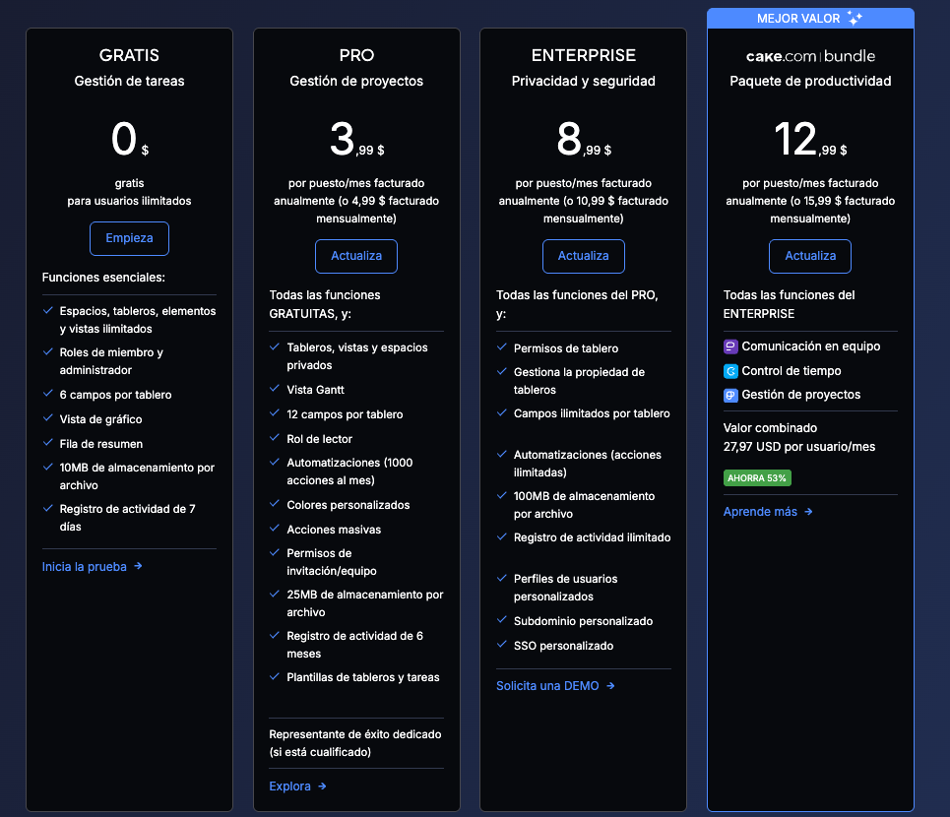The image size is (950, 817).
Task: Click the green AHORRA 53% badge
Action: click(x=758, y=477)
